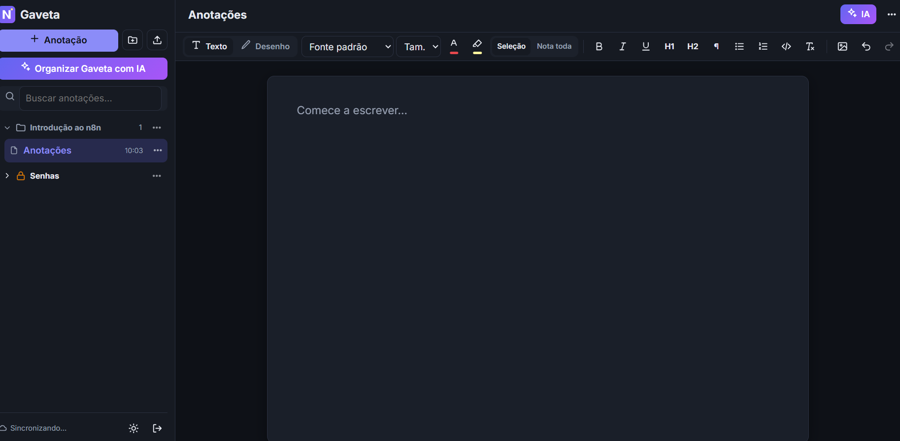Click Organizar Gaveta com IA

[x=84, y=68]
